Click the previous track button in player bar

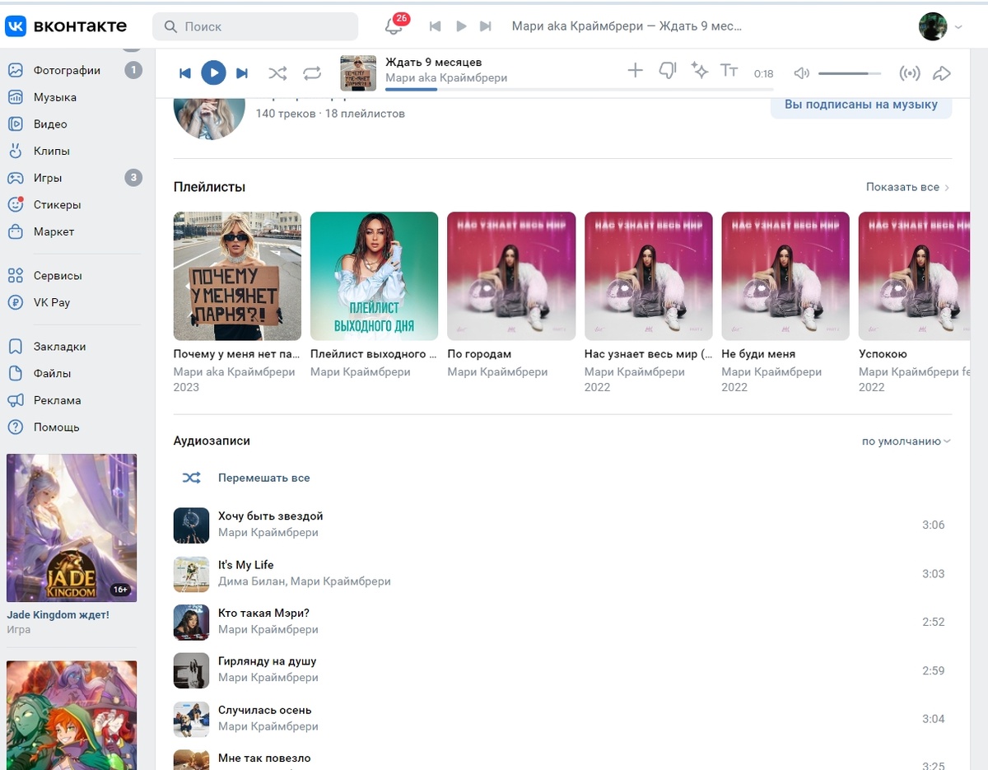[x=185, y=73]
